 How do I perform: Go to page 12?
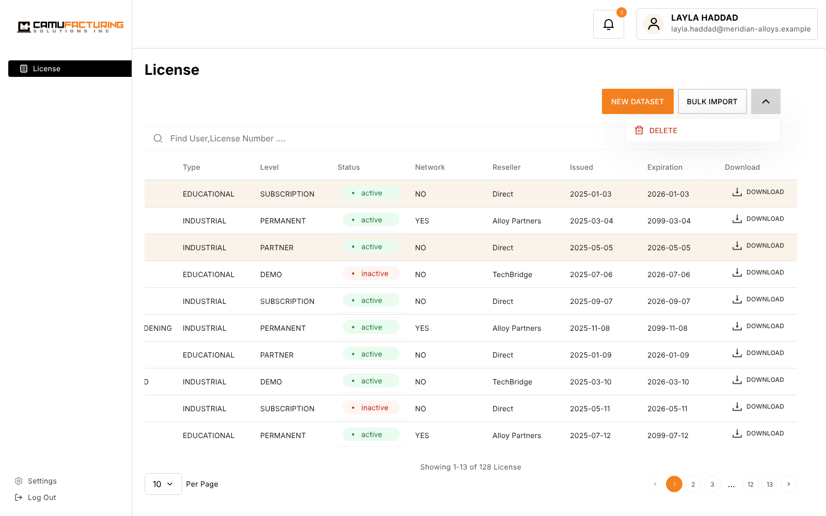pos(751,484)
